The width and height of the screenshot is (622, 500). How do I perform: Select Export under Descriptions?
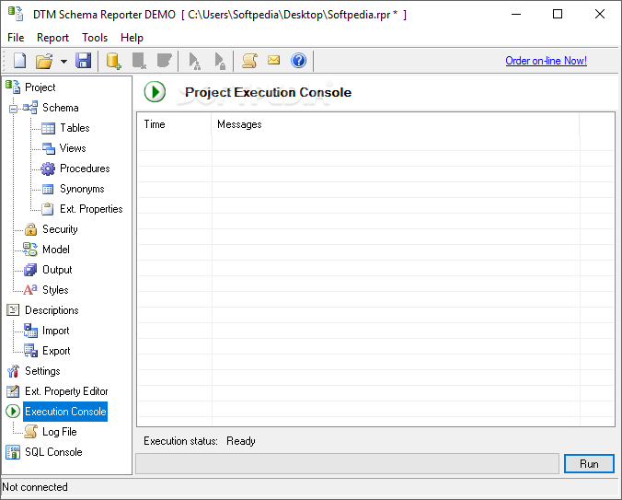(x=56, y=351)
